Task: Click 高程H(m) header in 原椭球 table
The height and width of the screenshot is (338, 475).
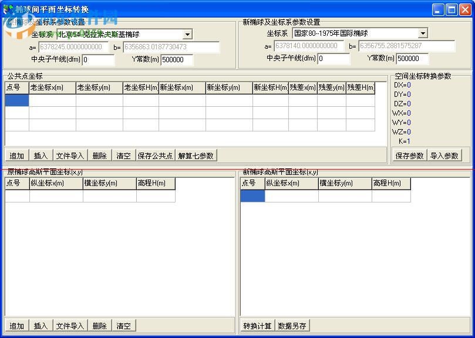Action: 156,184
